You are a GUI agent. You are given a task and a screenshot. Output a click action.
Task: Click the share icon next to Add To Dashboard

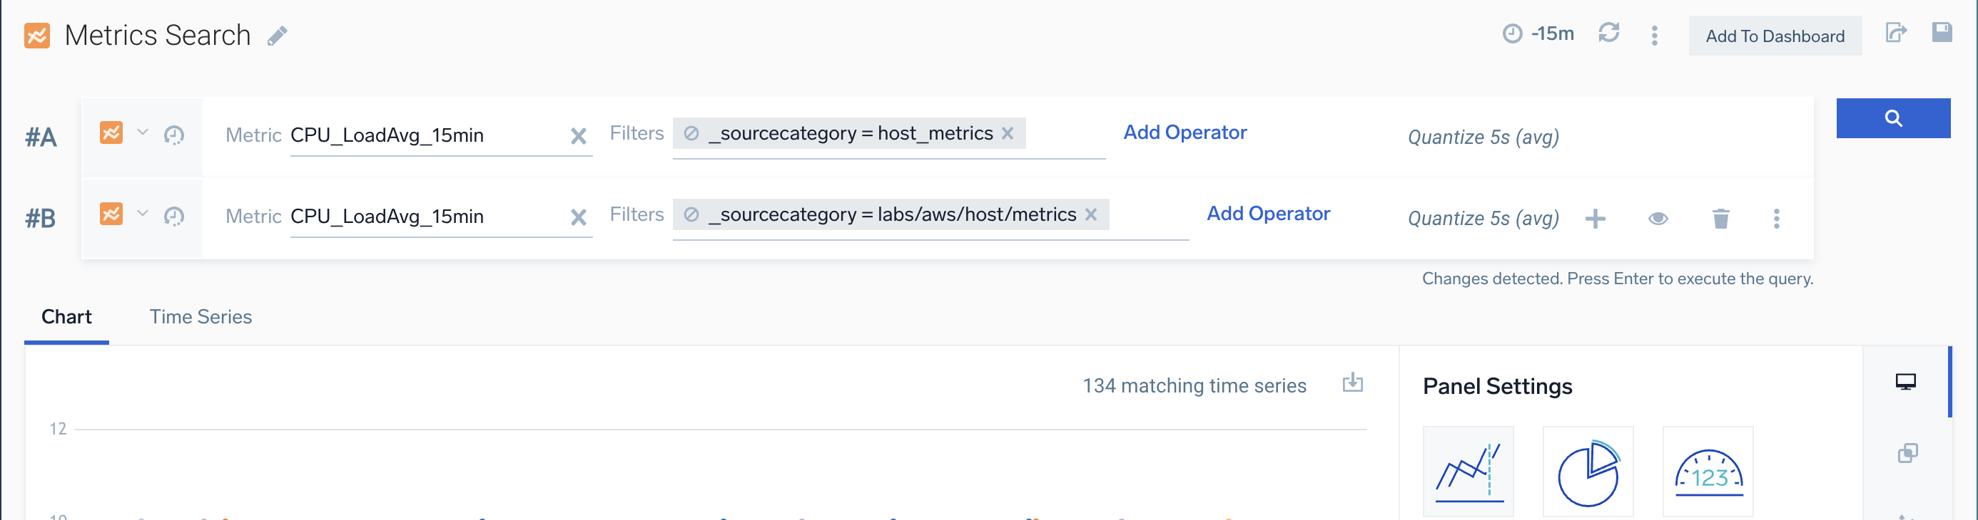coord(1895,33)
